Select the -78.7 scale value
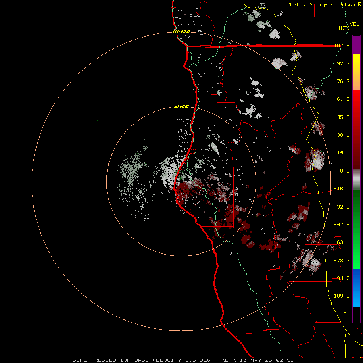 342,261
